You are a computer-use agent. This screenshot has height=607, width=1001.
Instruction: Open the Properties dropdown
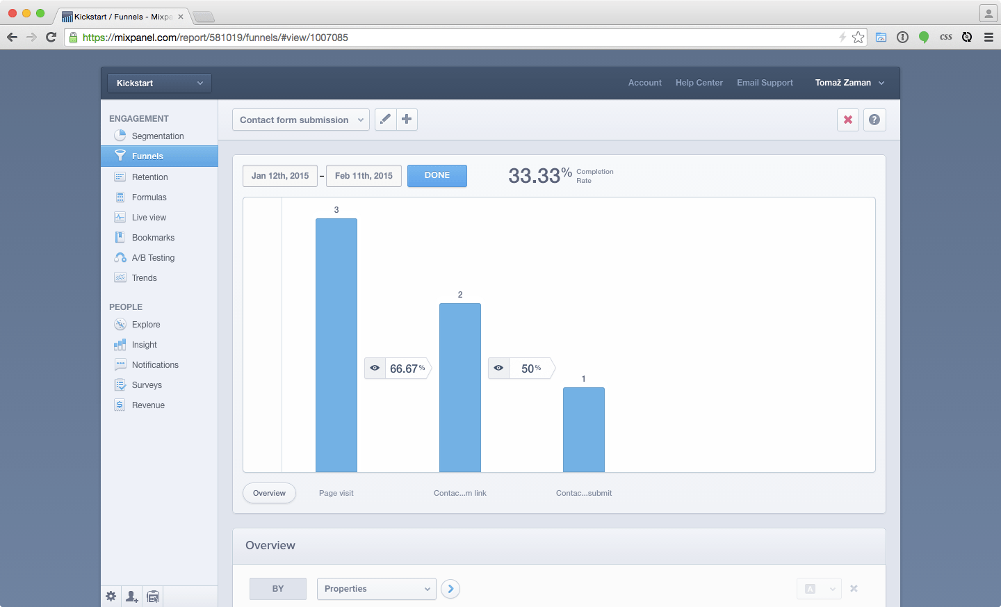376,589
